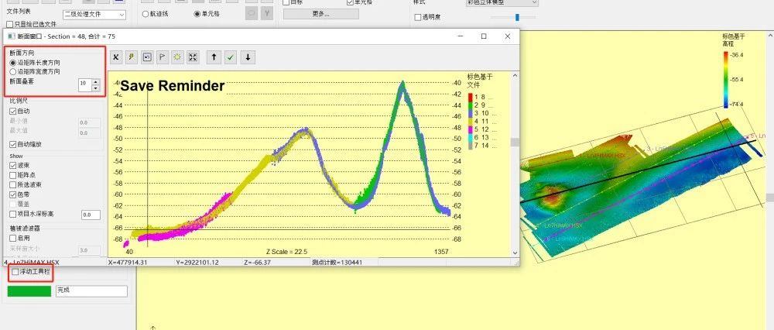This screenshot has width=774, height=330.
Task: Close the 断面窗口 section window
Action: click(508, 36)
